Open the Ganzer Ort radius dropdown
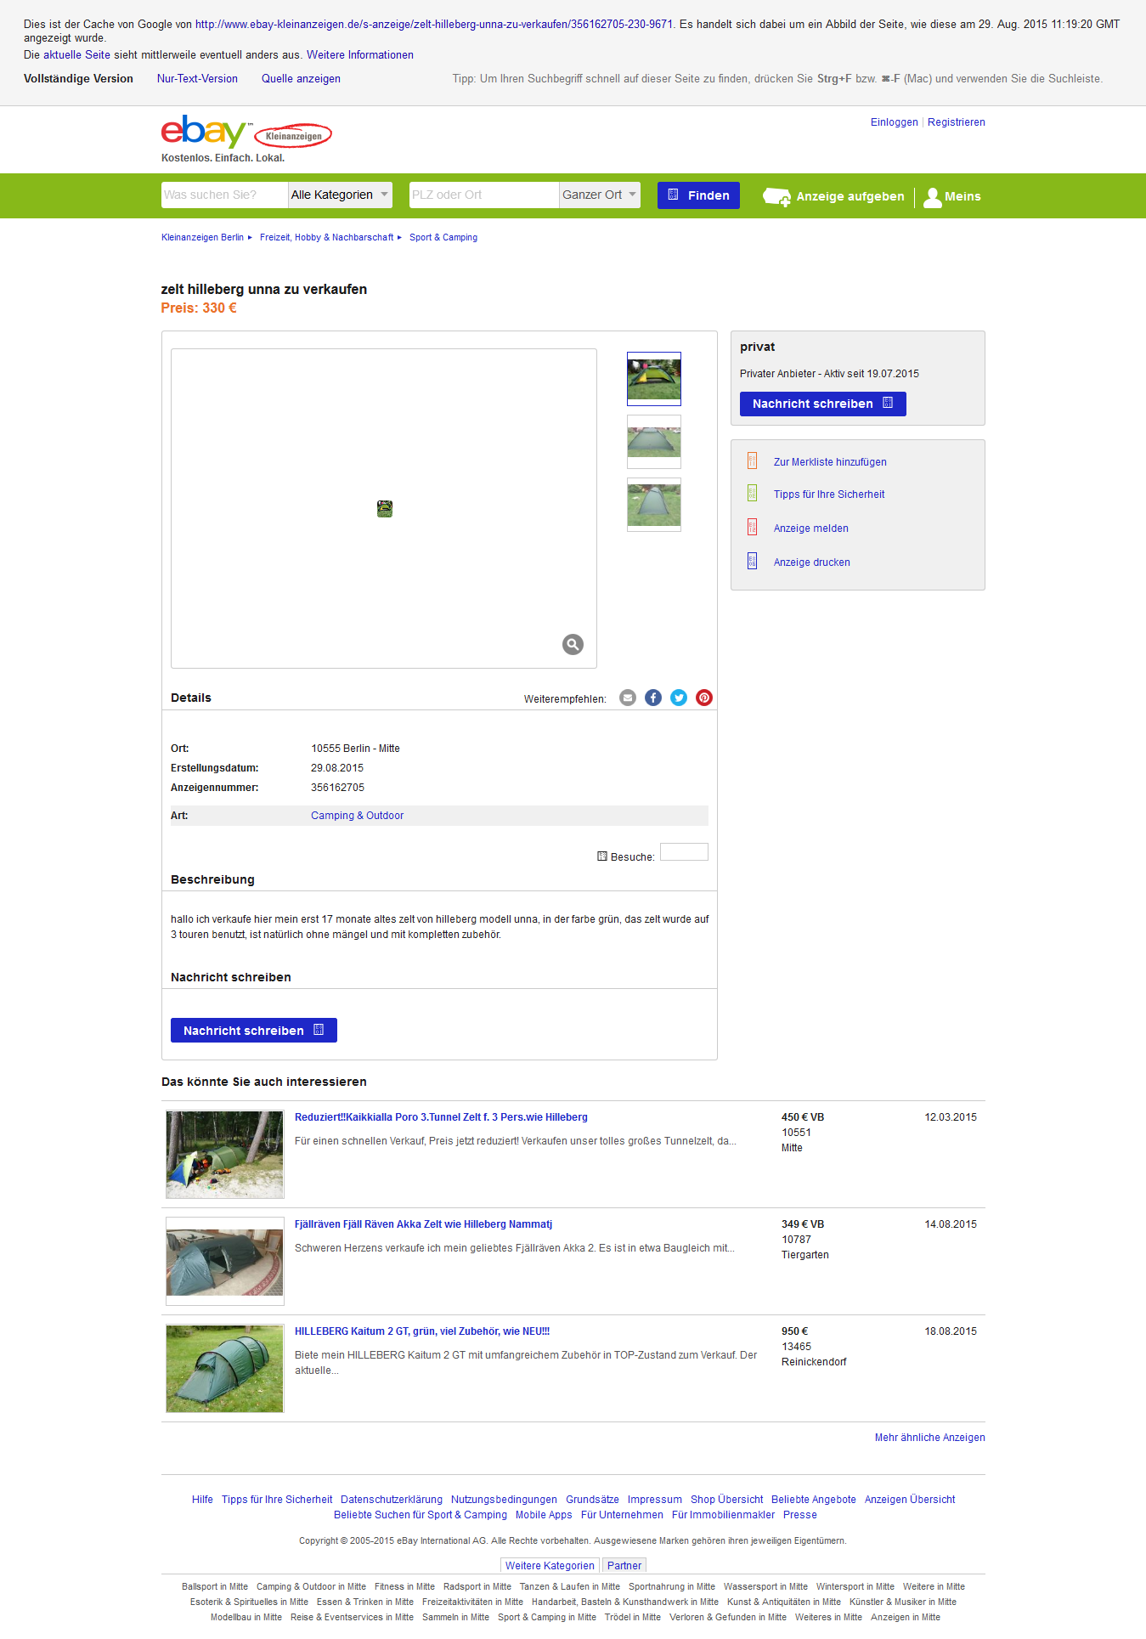 coord(600,195)
